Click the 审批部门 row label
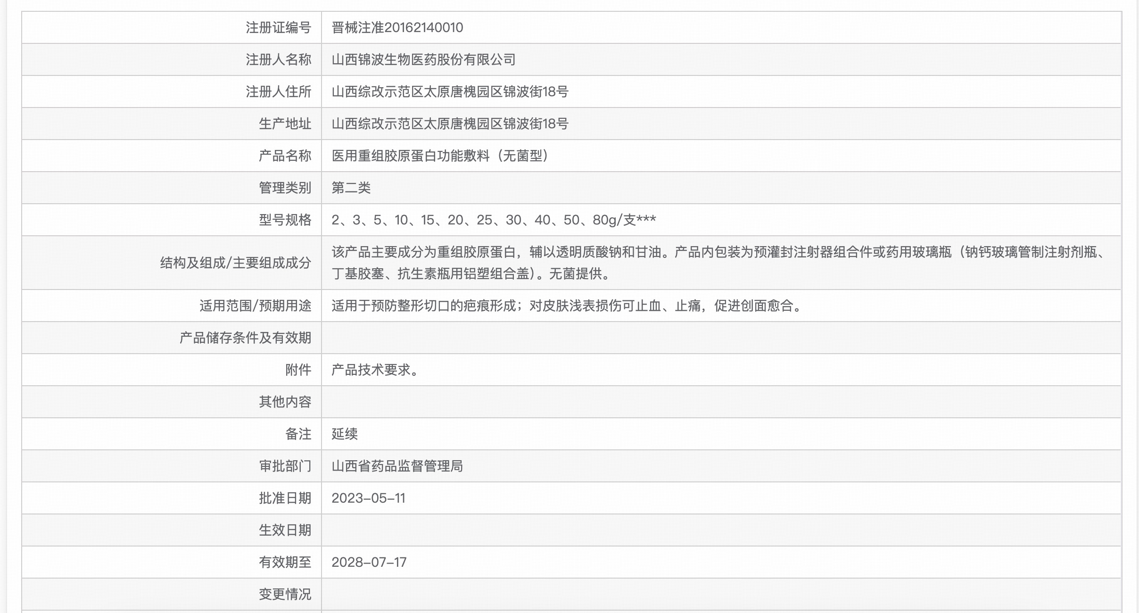The image size is (1139, 613). pyautogui.click(x=285, y=466)
